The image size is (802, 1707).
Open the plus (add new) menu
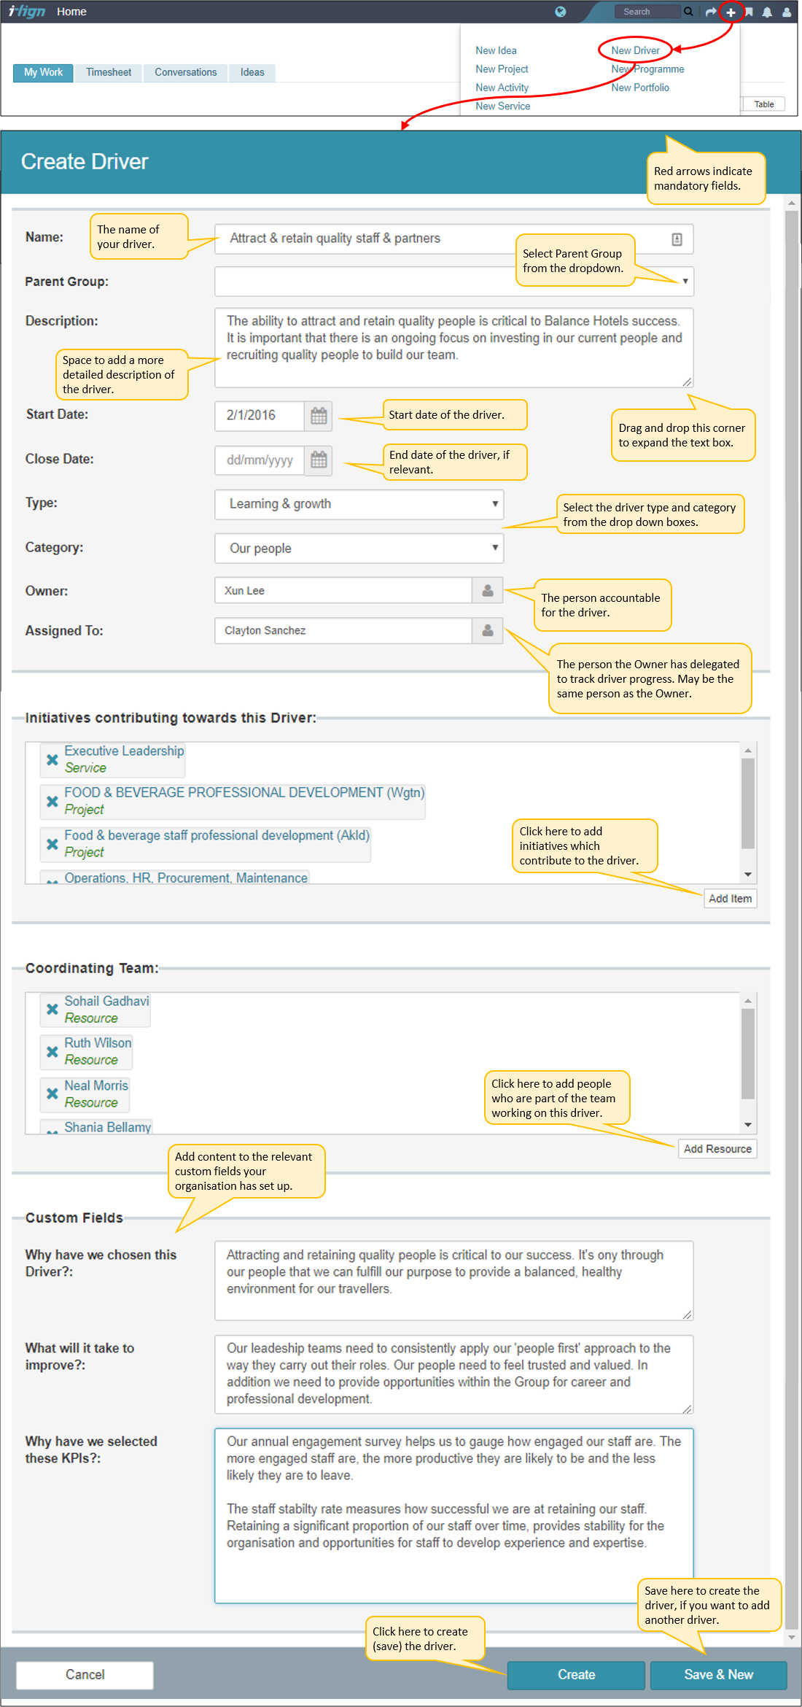pyautogui.click(x=731, y=12)
